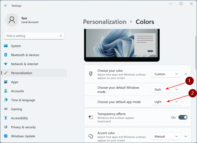Open Bluetooth & devices settings
This screenshot has height=143, width=197.
pos(34,55)
